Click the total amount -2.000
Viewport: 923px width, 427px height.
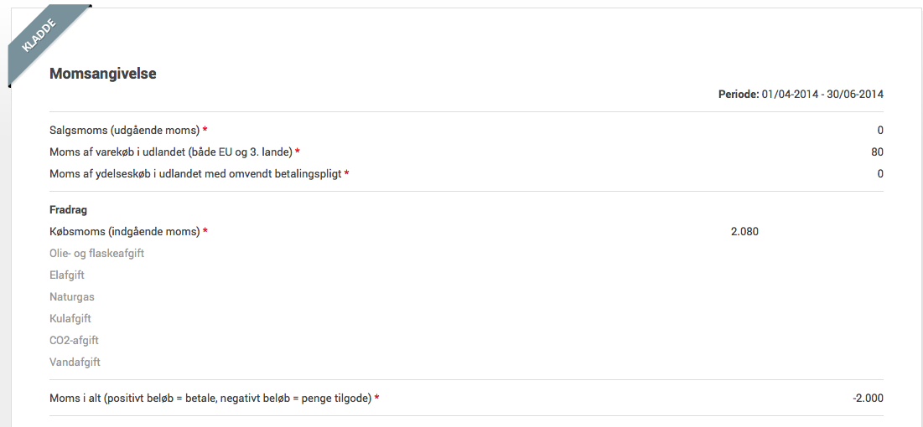(868, 399)
